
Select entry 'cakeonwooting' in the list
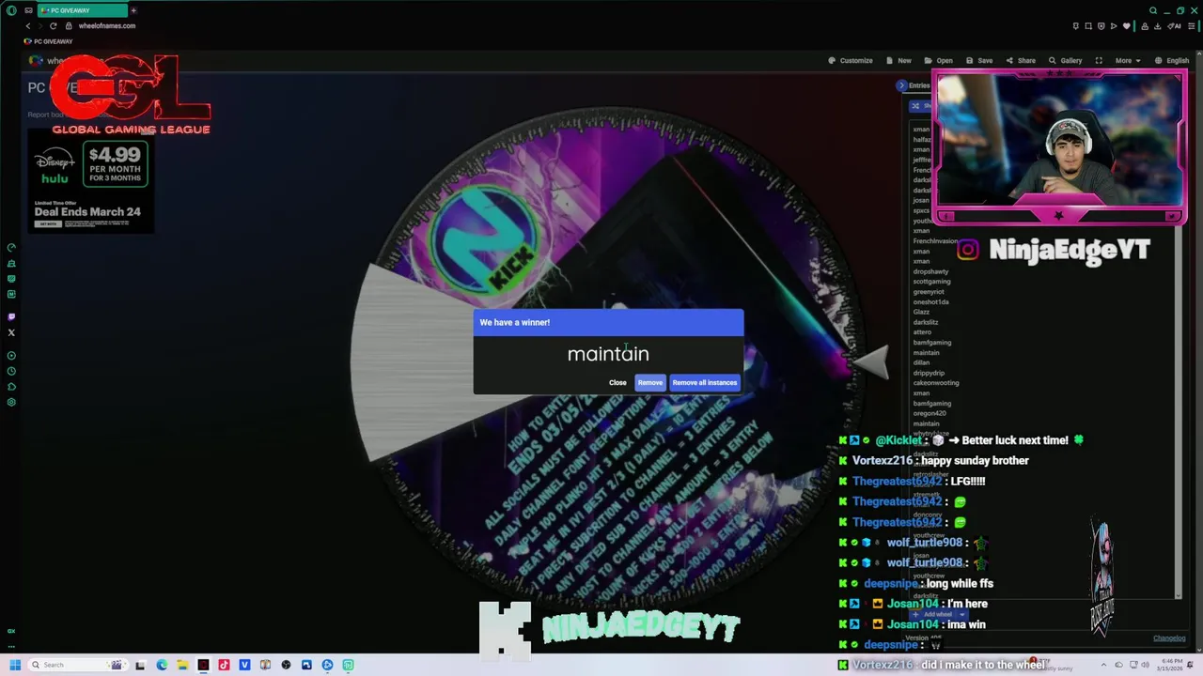(936, 383)
